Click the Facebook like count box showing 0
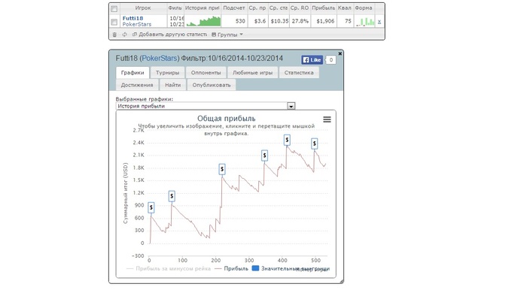 (331, 60)
